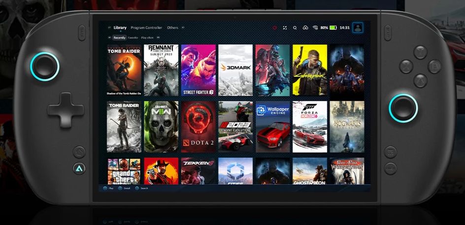Open search via the magnifier icon
The width and height of the screenshot is (465, 225).
point(295,28)
